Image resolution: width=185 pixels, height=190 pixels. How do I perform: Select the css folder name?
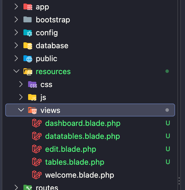tap(46, 85)
